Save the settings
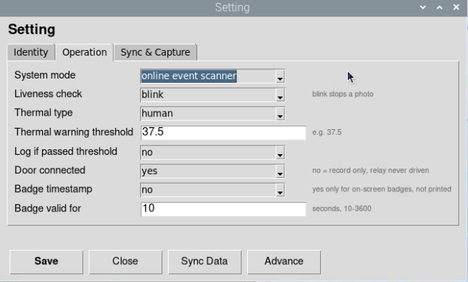The height and width of the screenshot is (282, 468). click(46, 261)
